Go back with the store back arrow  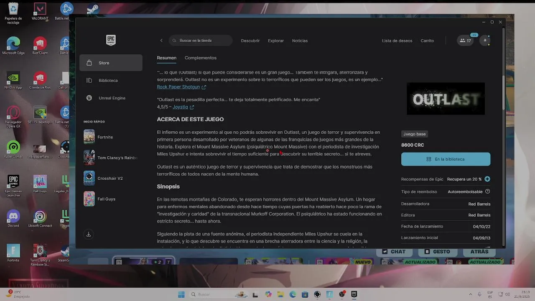(x=161, y=41)
